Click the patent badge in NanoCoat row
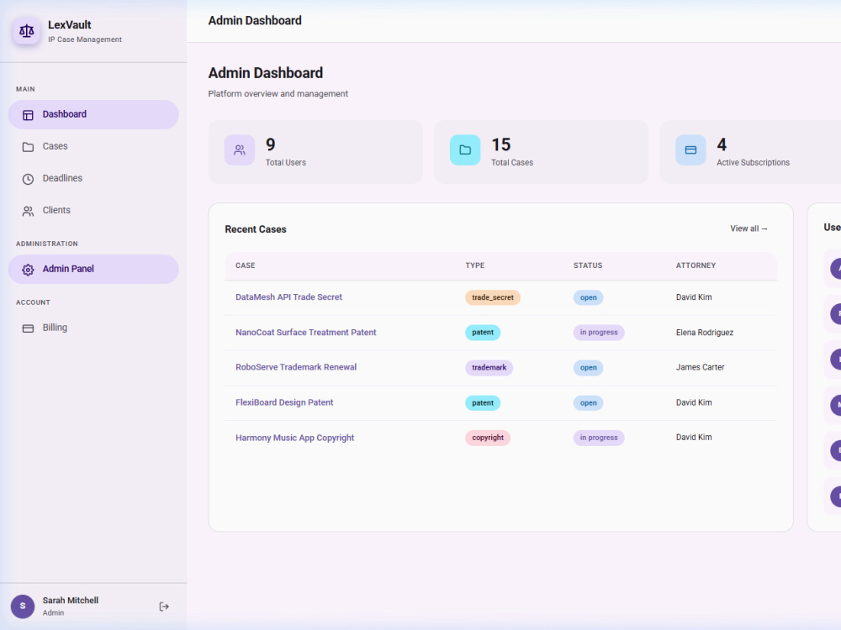The image size is (841, 630). [483, 333]
